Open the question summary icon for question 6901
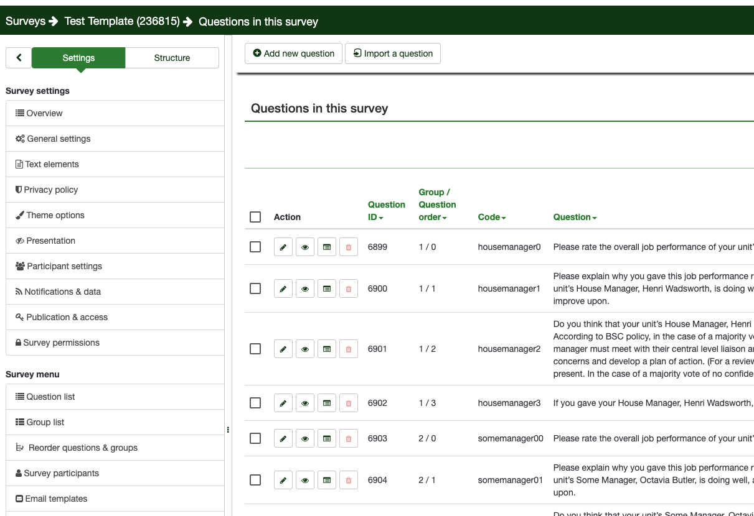754x516 pixels. (x=327, y=349)
